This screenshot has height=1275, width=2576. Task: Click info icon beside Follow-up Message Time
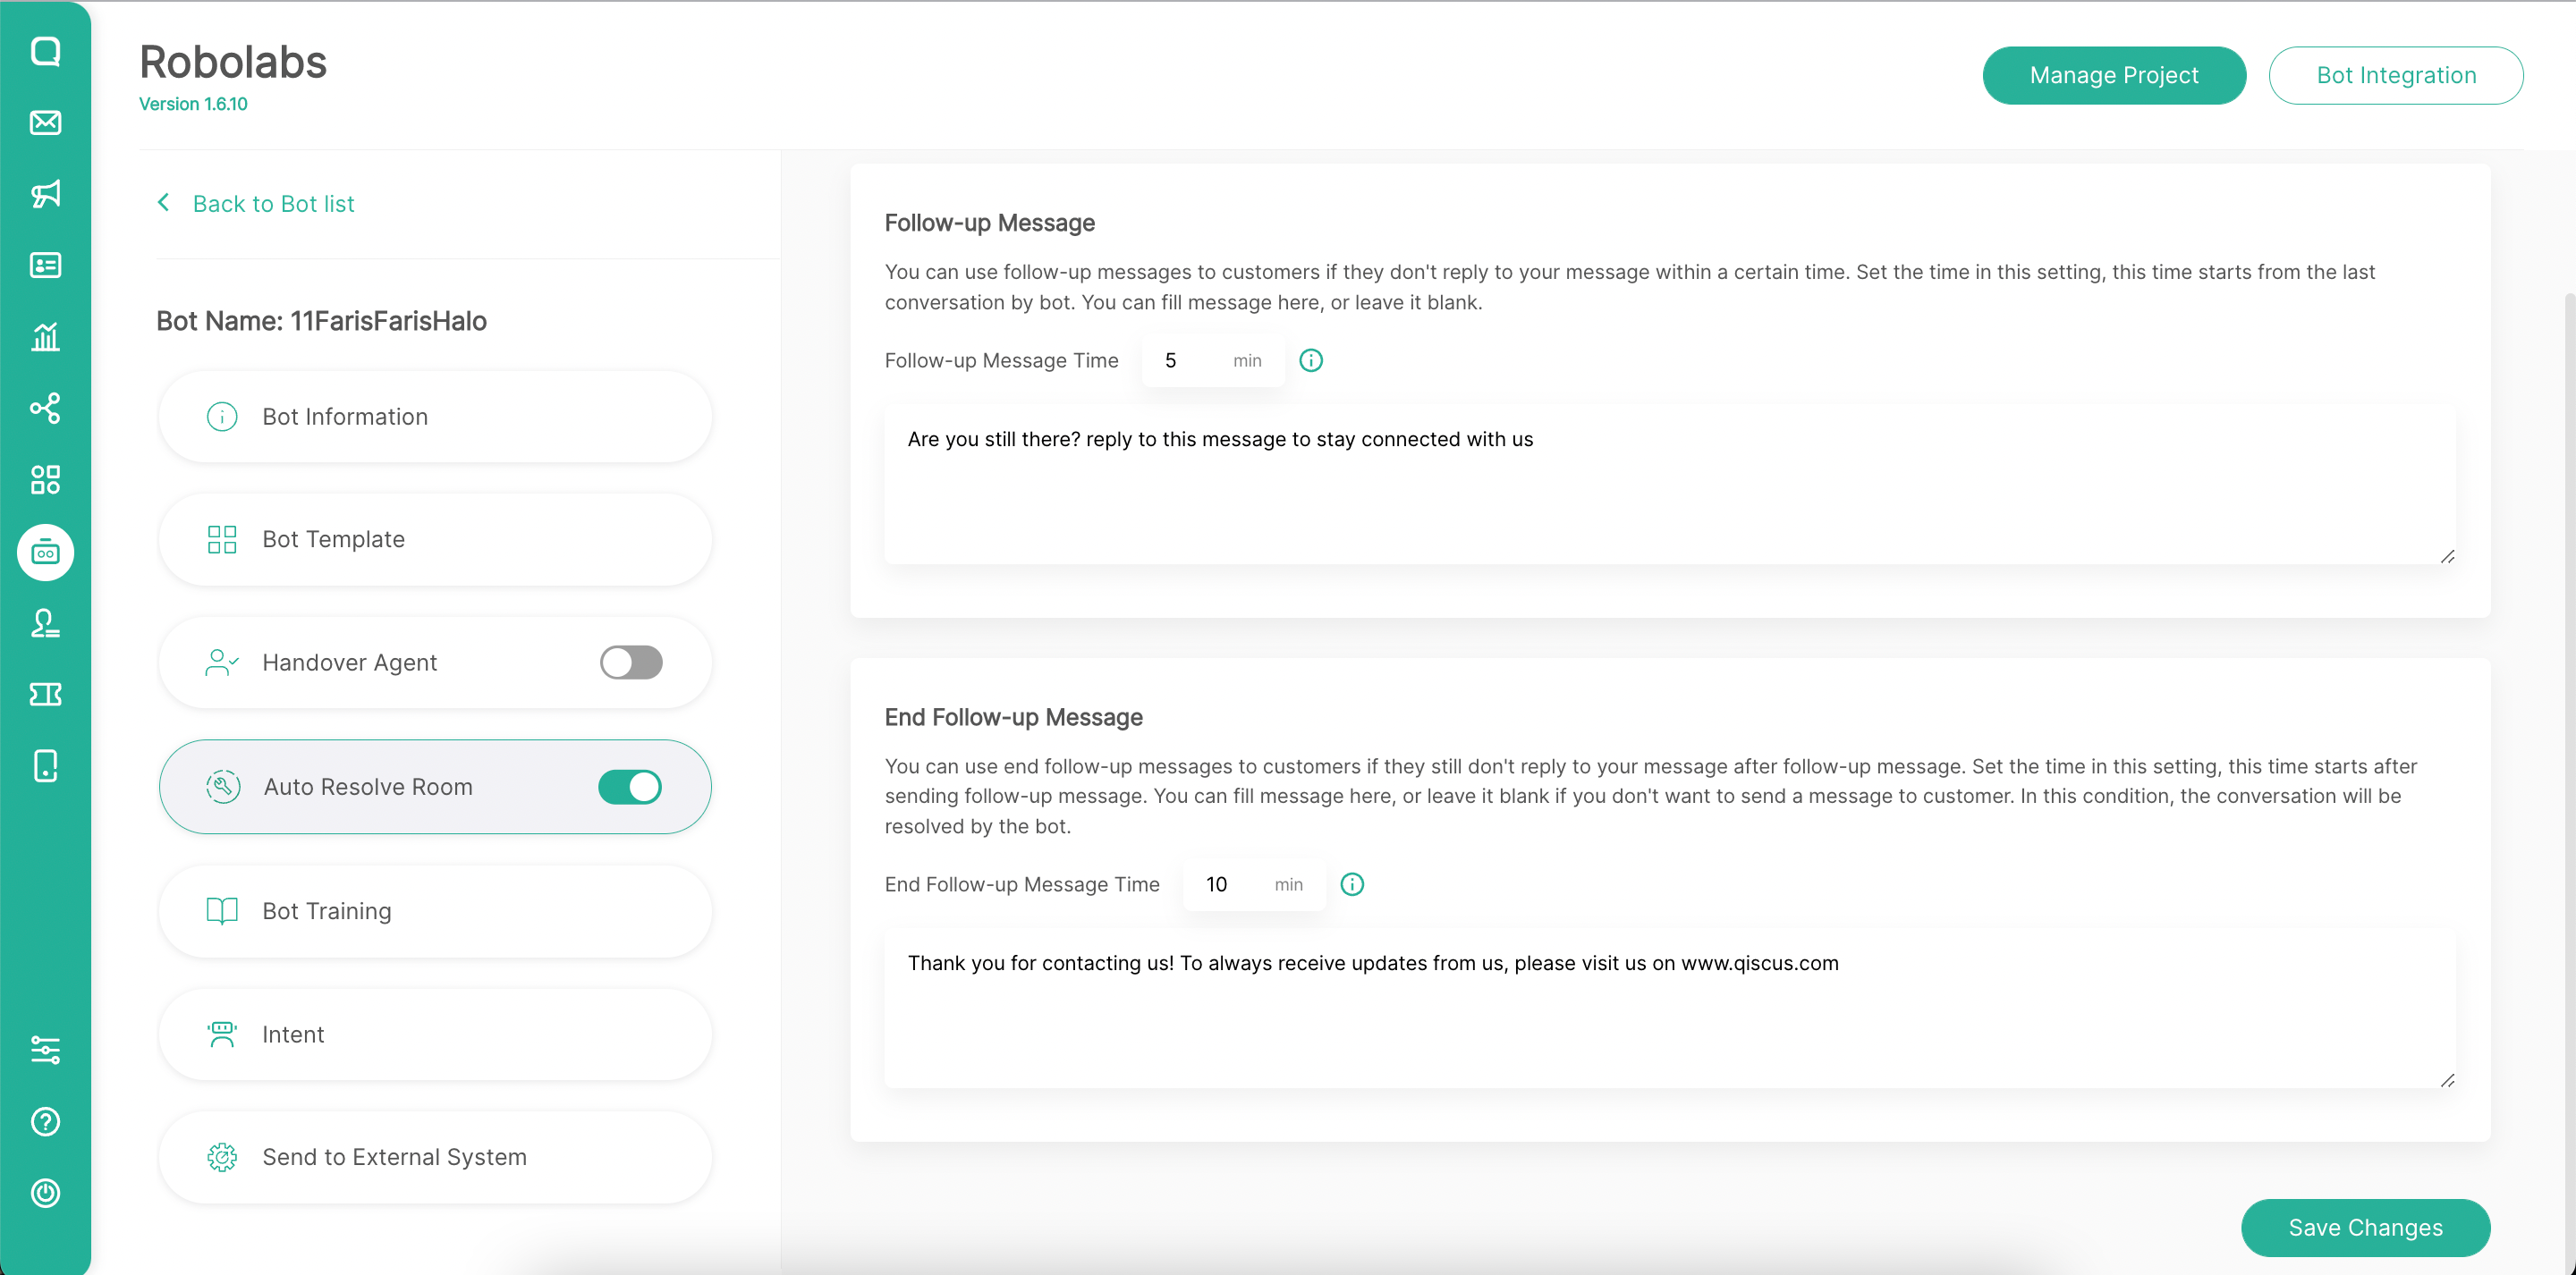[x=1310, y=360]
